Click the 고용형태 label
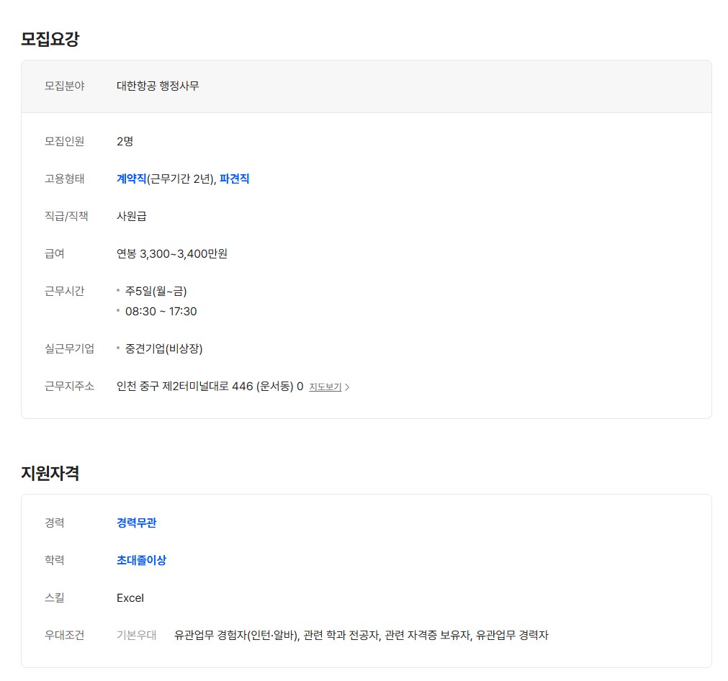 [x=65, y=179]
